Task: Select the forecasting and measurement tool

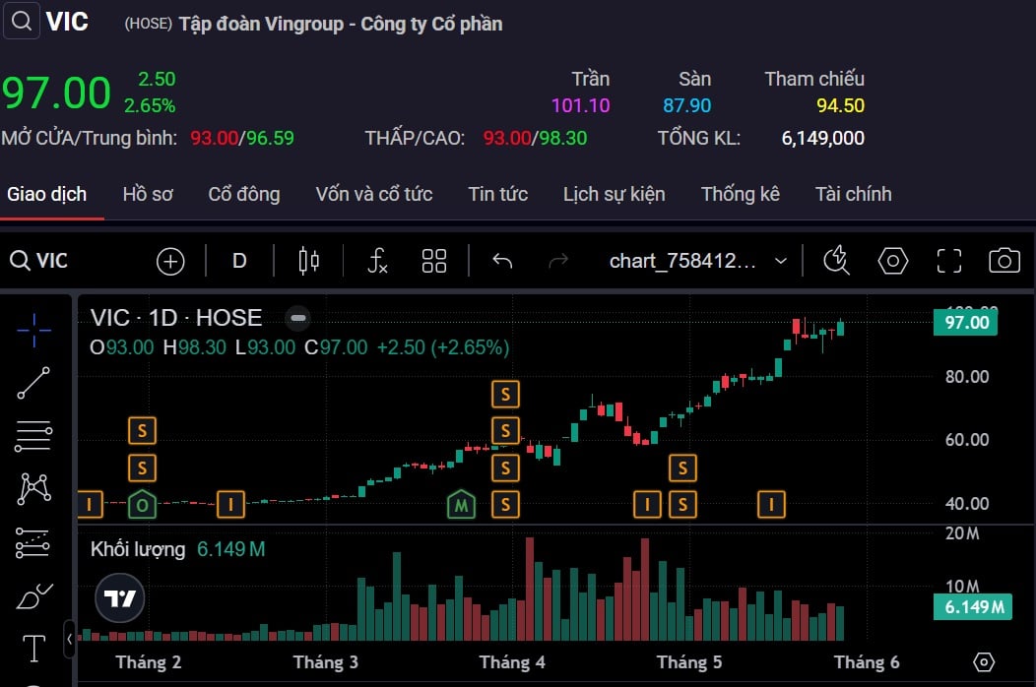Action: [32, 543]
